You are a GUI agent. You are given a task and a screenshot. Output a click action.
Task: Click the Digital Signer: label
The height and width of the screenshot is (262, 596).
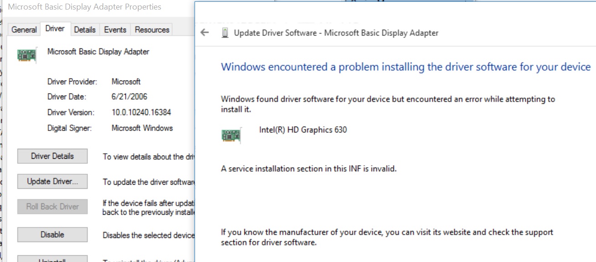click(70, 128)
